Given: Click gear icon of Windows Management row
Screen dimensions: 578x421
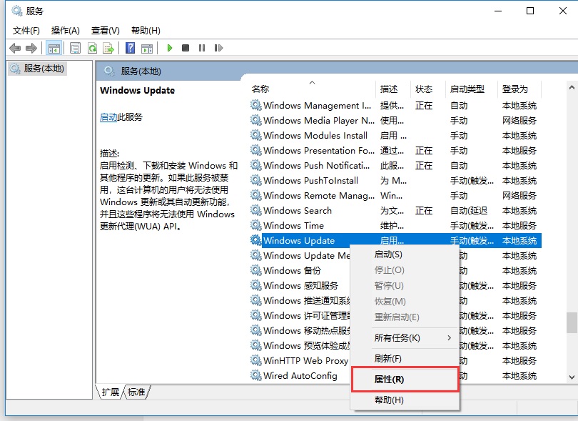Looking at the screenshot, I should 256,105.
